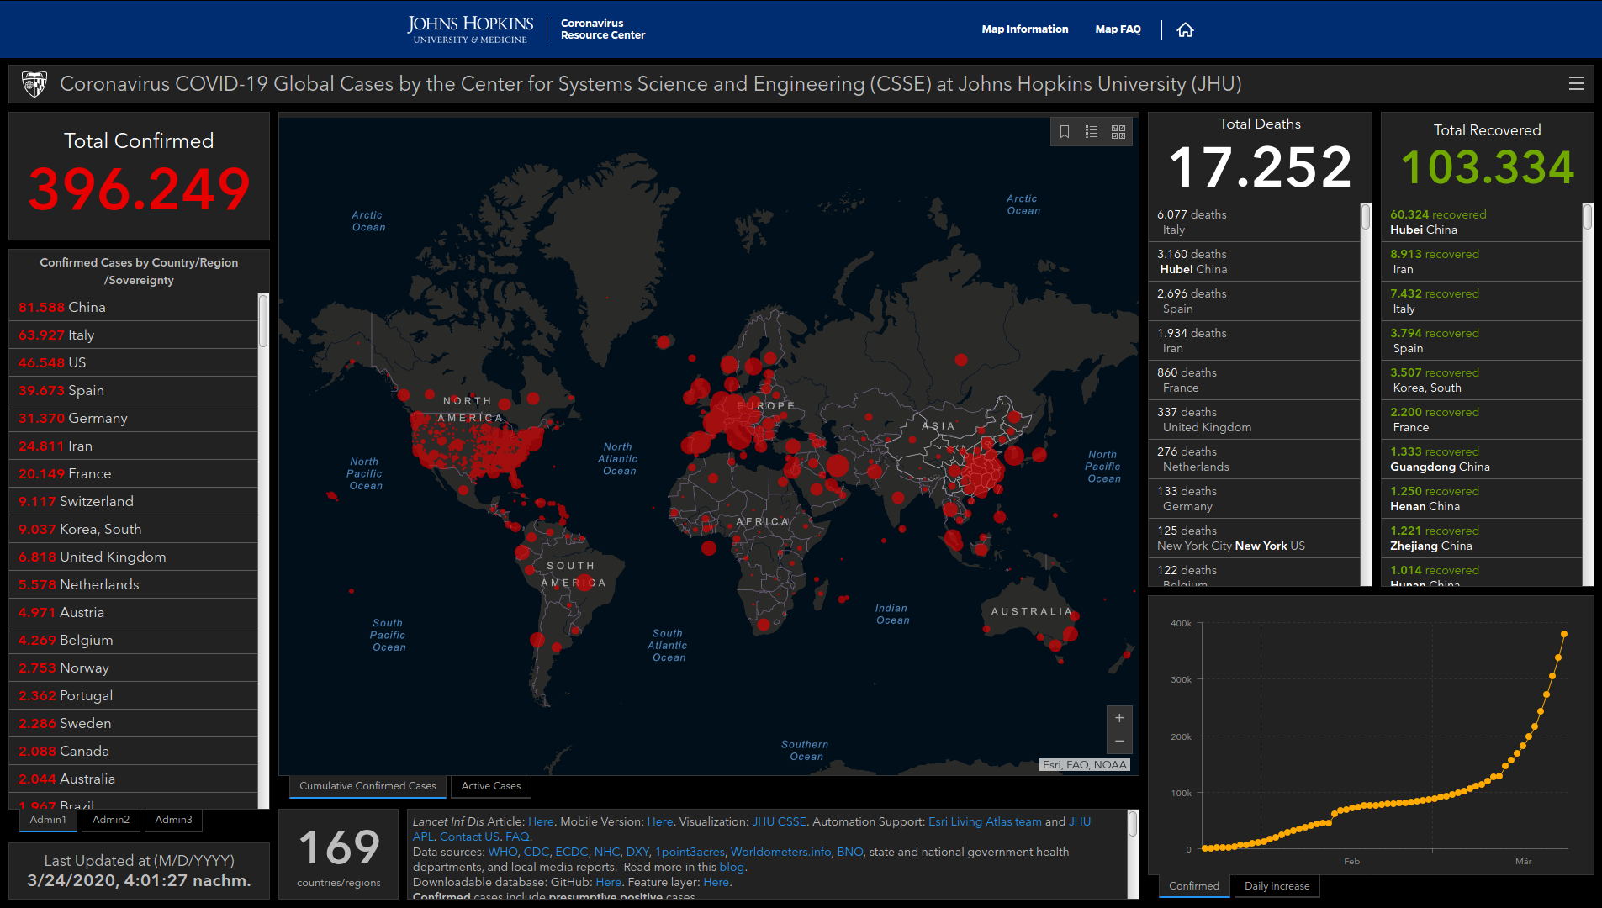Open the Map FAQ link
The width and height of the screenshot is (1602, 908).
[x=1118, y=29]
